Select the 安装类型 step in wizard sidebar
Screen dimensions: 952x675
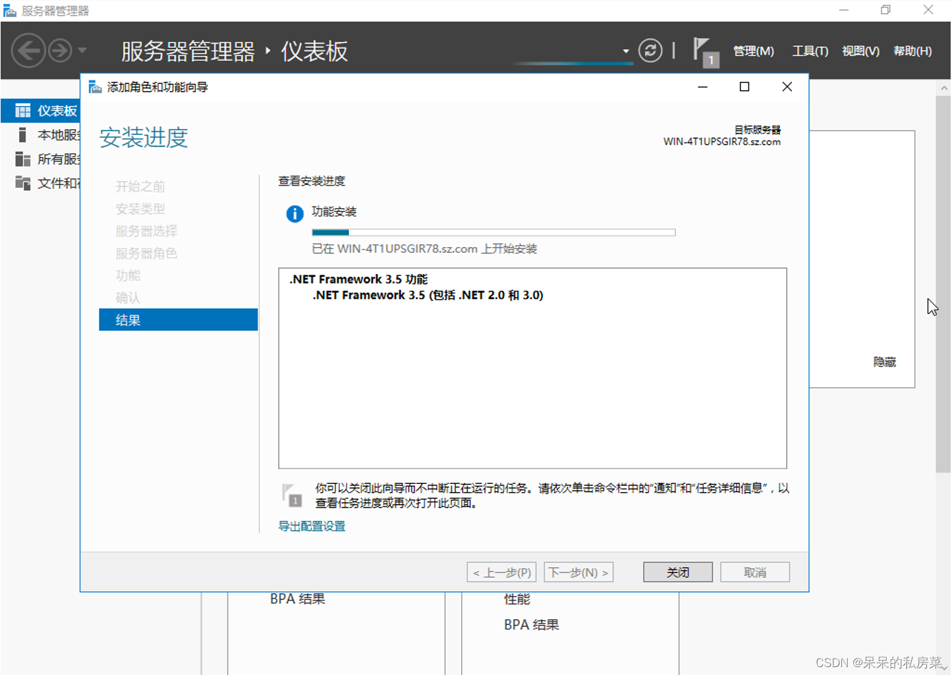point(140,209)
